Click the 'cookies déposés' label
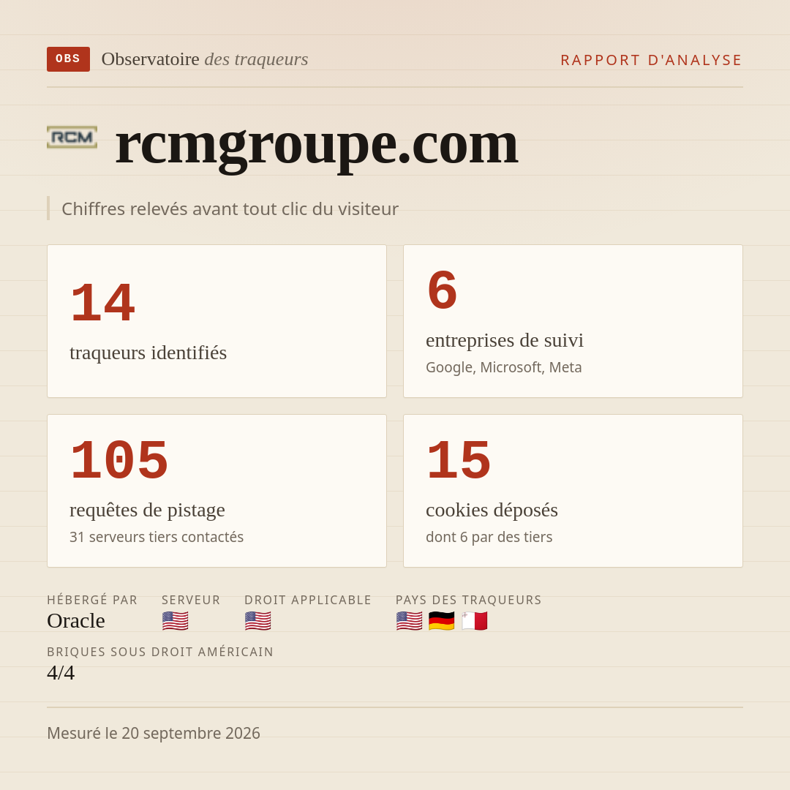The width and height of the screenshot is (790, 790). tap(492, 510)
